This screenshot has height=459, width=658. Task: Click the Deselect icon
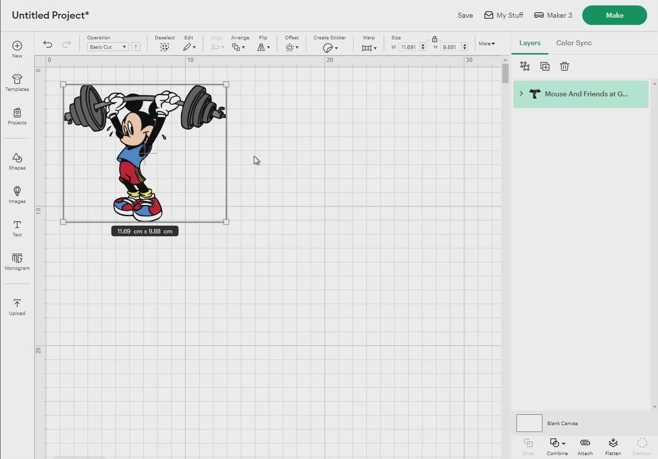[165, 47]
